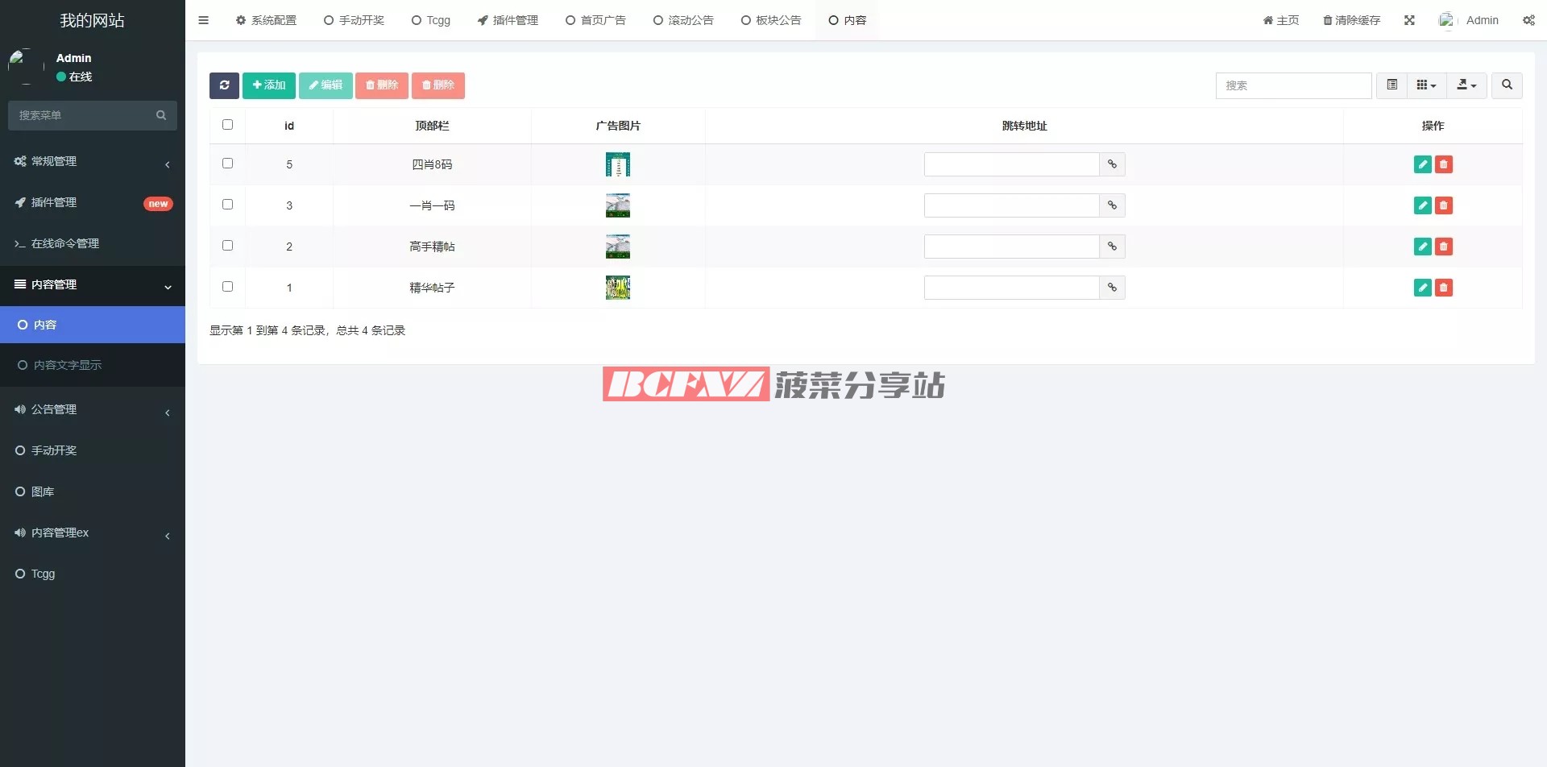Screen dimensions: 1547x767
Task: Select the checkbox for 精华帖子 row
Action: pyautogui.click(x=227, y=287)
